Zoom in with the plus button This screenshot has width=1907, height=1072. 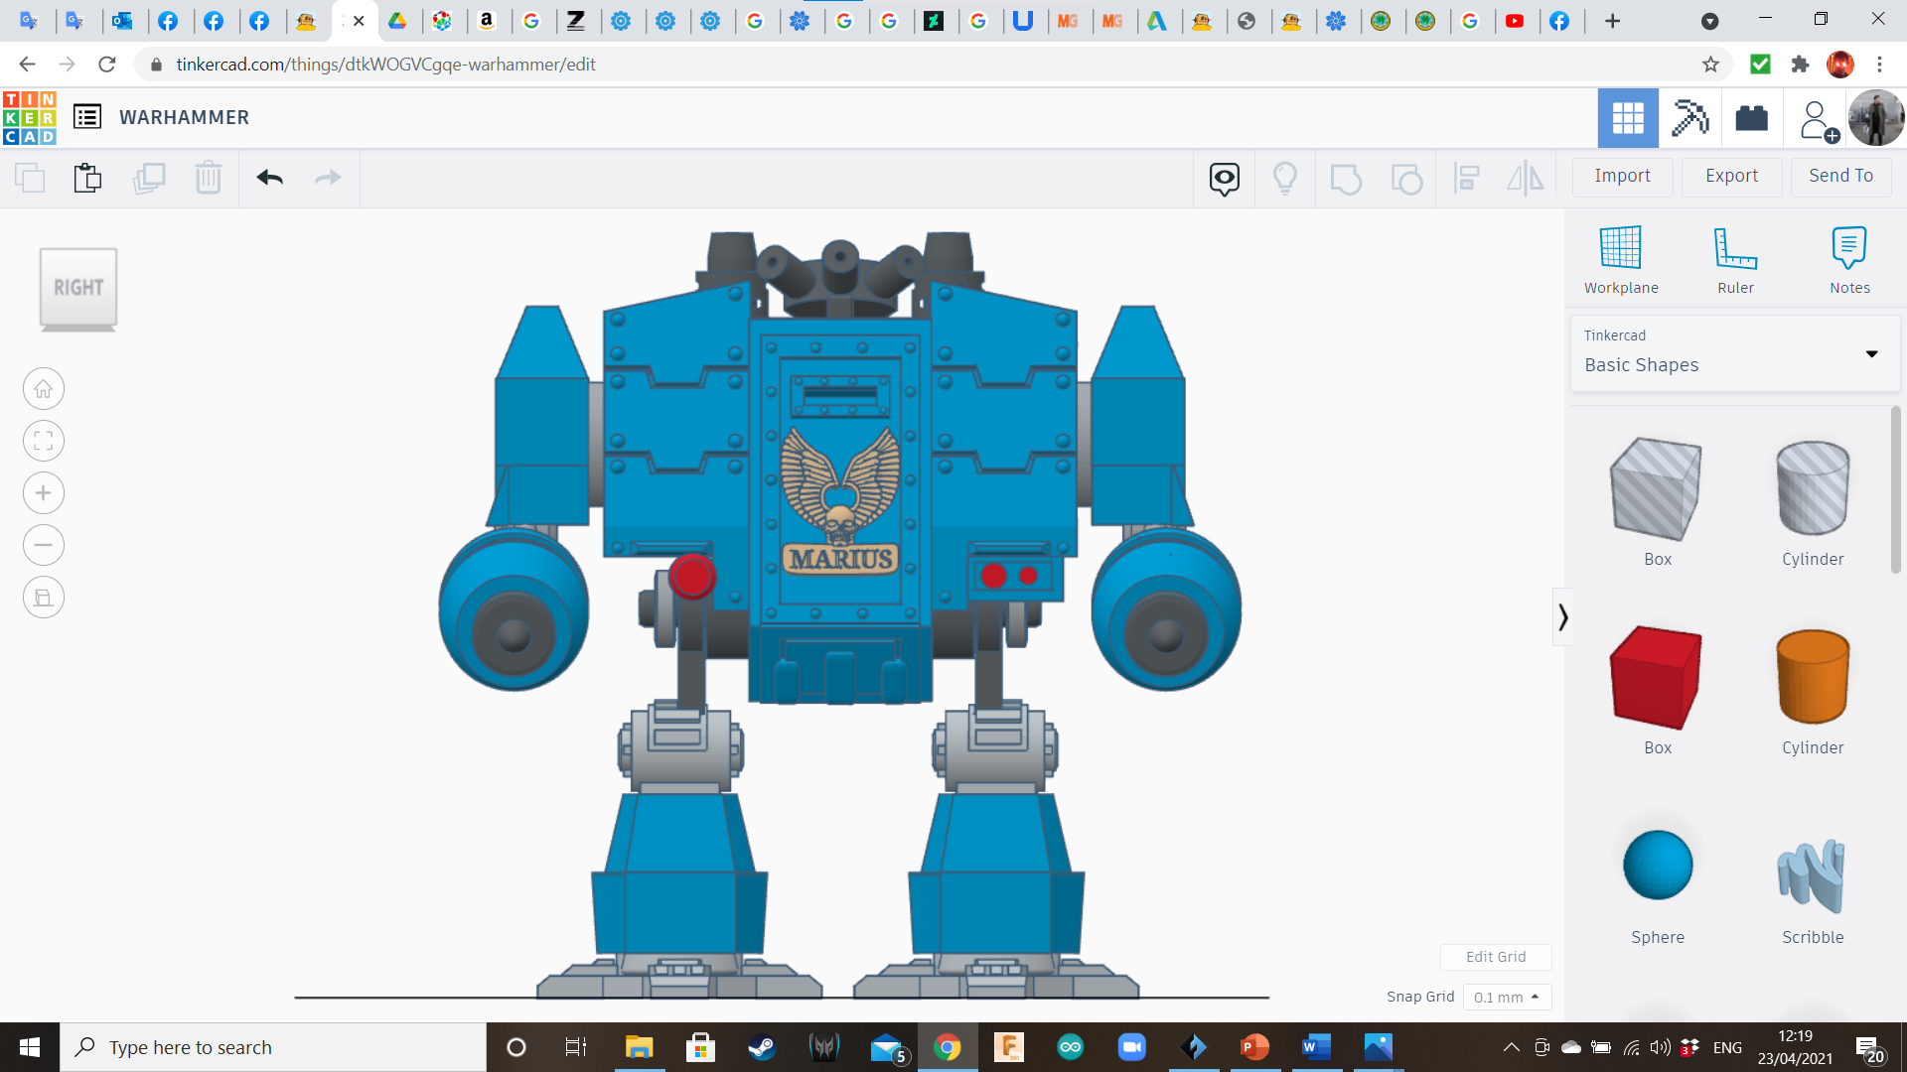pyautogui.click(x=44, y=493)
